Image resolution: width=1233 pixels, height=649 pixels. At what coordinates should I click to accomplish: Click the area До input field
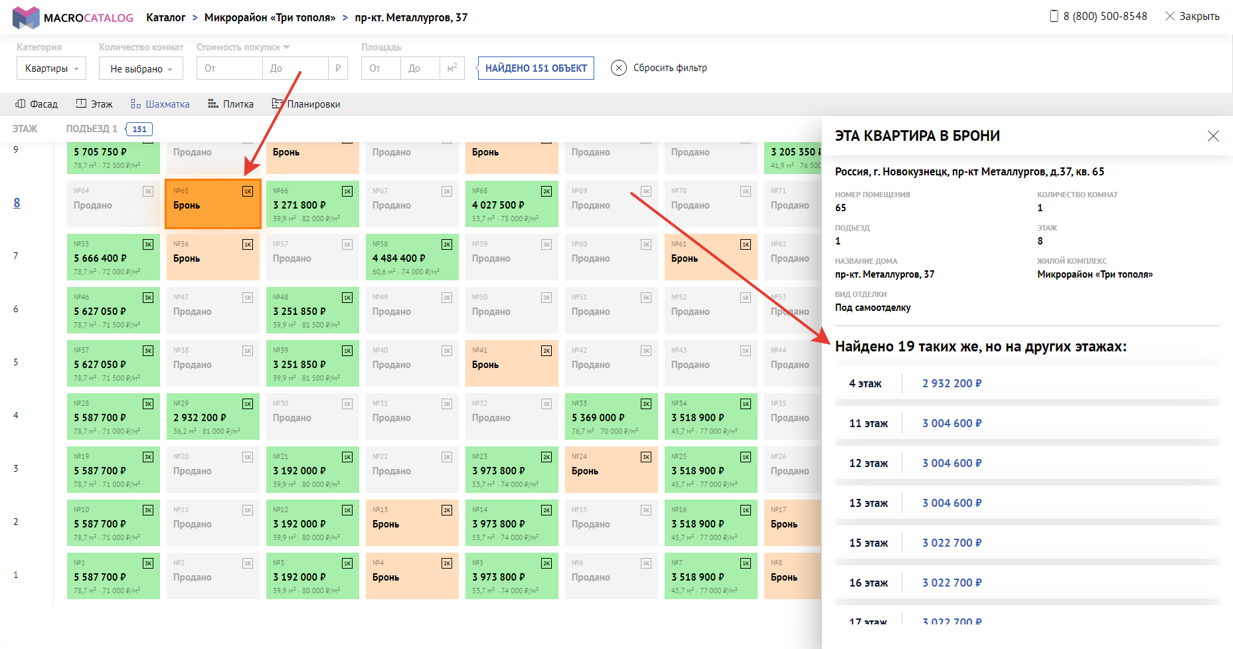[420, 68]
